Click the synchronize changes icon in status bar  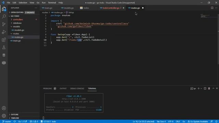tap(15, 122)
